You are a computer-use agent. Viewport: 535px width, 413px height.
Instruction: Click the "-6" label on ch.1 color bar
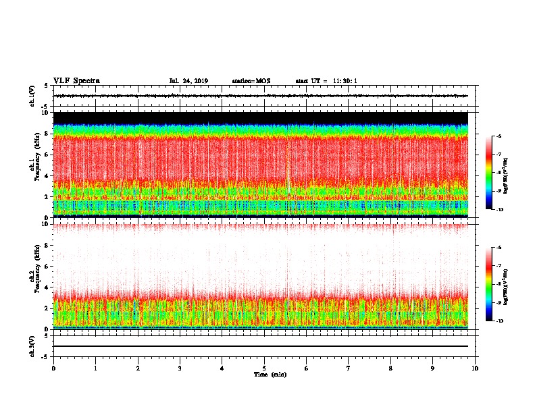(x=499, y=136)
